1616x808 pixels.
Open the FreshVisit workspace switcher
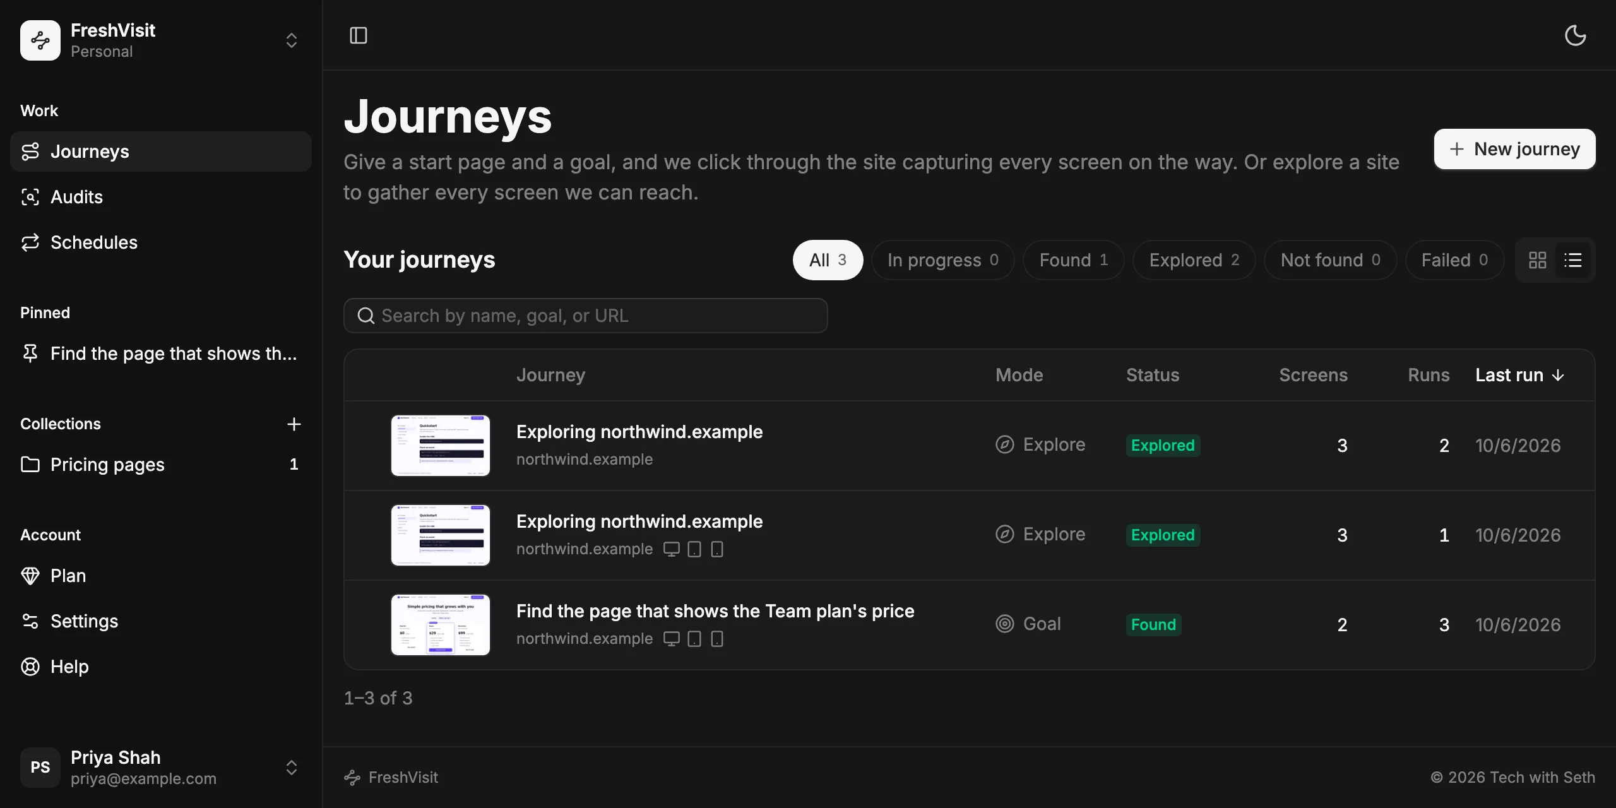160,40
